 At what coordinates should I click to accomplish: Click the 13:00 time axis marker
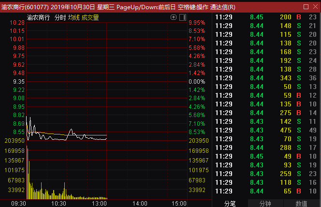pyautogui.click(x=99, y=204)
